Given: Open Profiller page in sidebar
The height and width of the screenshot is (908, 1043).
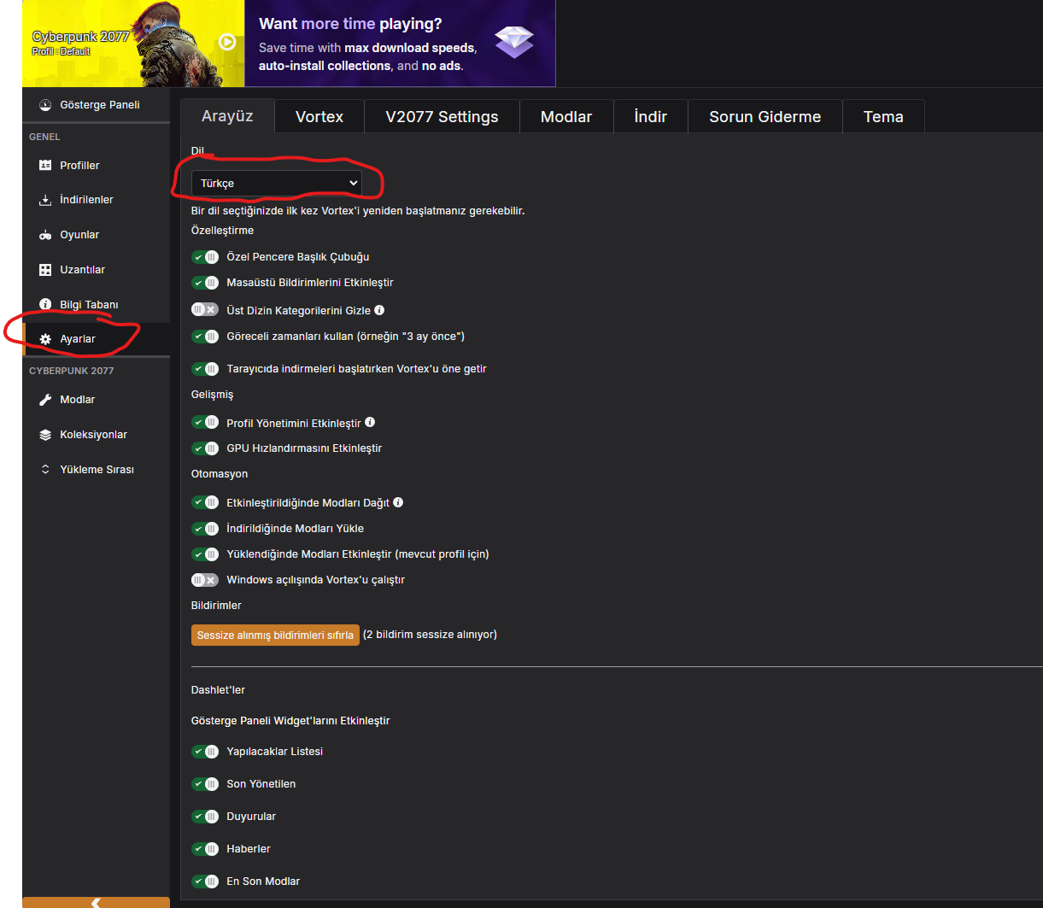Looking at the screenshot, I should pyautogui.click(x=96, y=166).
